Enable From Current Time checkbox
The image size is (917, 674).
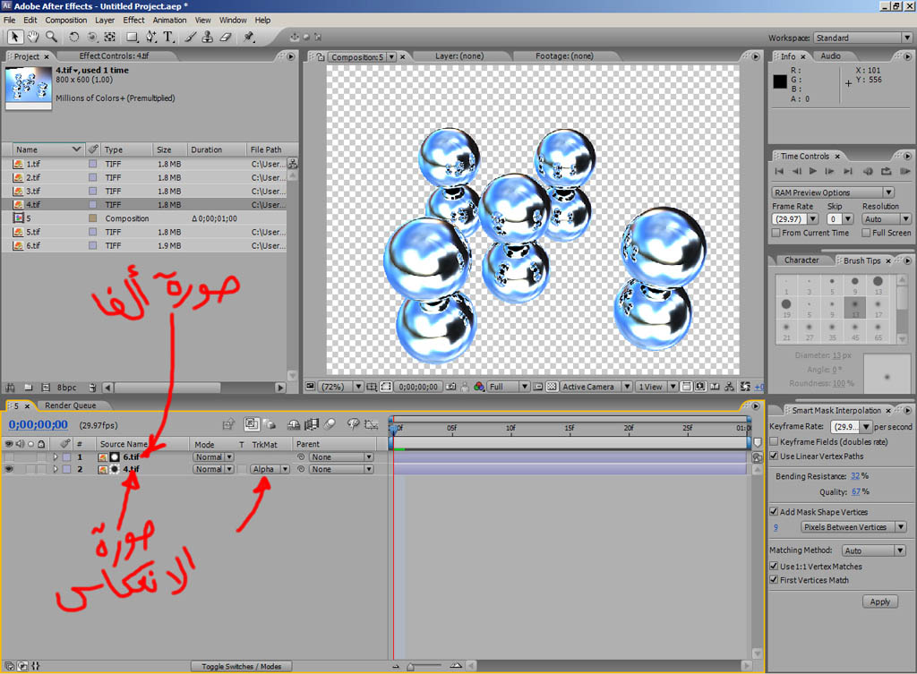click(776, 233)
